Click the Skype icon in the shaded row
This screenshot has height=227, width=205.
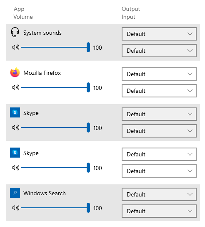coord(15,112)
